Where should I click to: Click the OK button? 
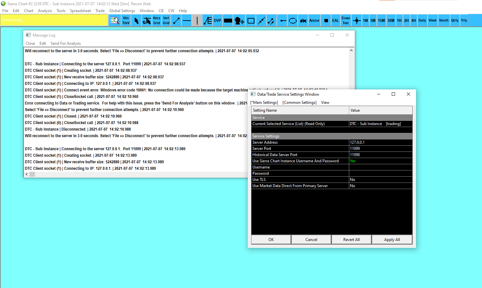pyautogui.click(x=271, y=240)
